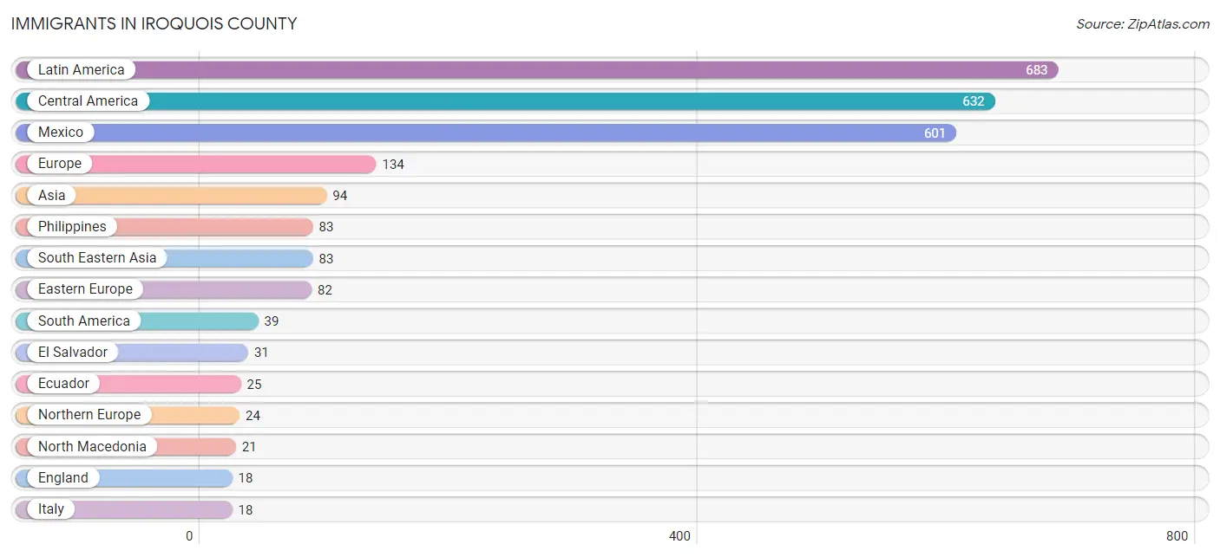Click the value 39 next to the South America bar

(x=272, y=321)
